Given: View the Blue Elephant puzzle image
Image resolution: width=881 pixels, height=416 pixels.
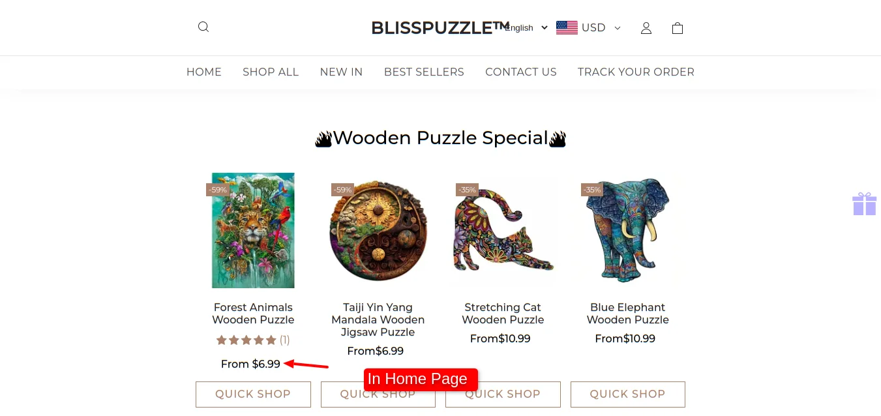Looking at the screenshot, I should [628, 230].
